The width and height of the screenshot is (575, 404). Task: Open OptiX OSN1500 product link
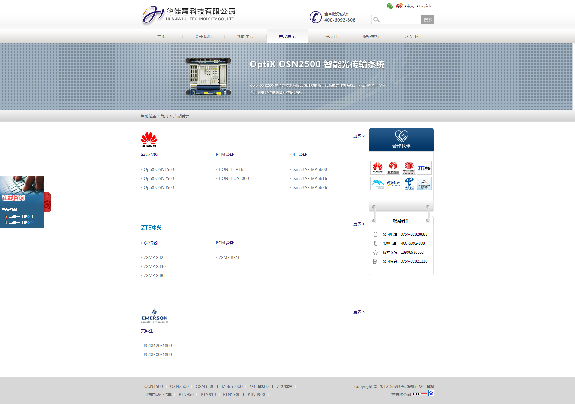[x=159, y=169]
